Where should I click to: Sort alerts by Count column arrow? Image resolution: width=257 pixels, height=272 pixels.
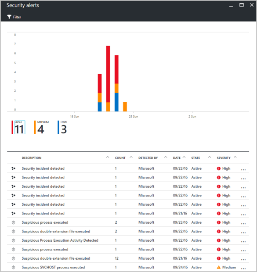click(x=131, y=157)
